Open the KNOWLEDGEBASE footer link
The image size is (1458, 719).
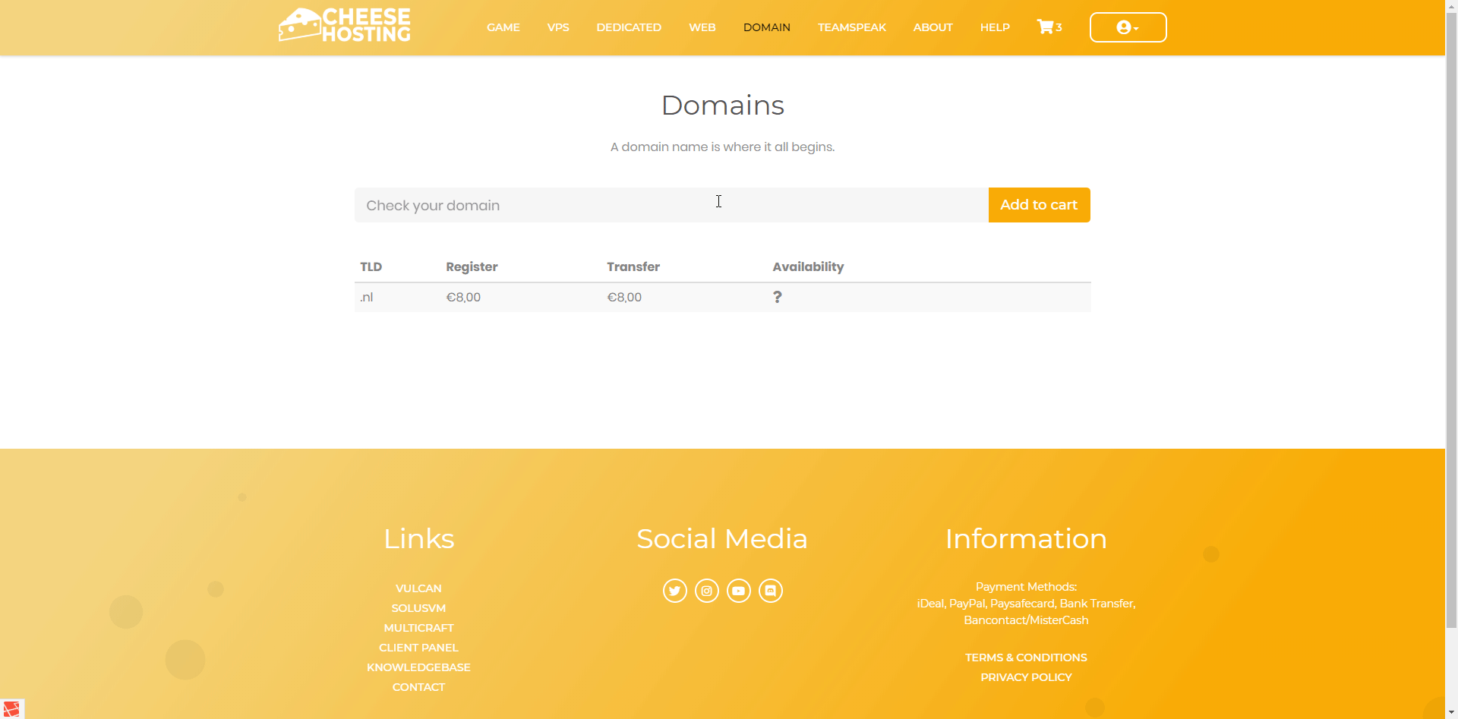coord(418,667)
